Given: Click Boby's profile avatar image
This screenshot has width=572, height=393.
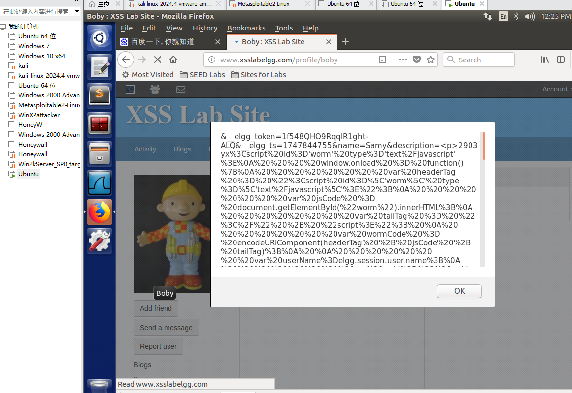Looking at the screenshot, I should coord(172,234).
